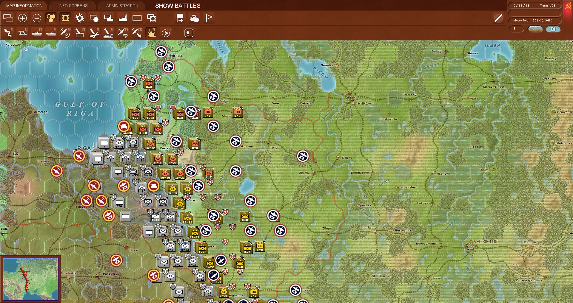573x303 pixels.
Task: Click the light blue pill showing 0
Action: (553, 29)
